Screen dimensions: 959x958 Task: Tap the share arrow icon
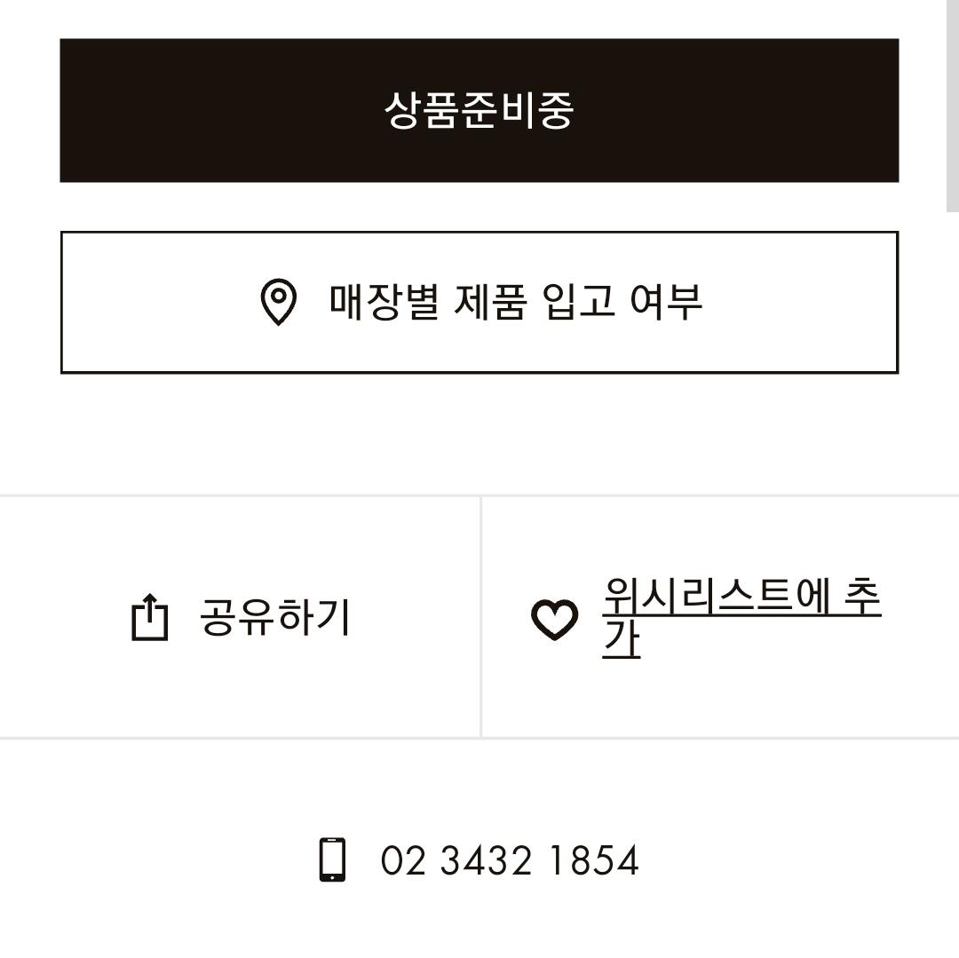click(x=150, y=617)
